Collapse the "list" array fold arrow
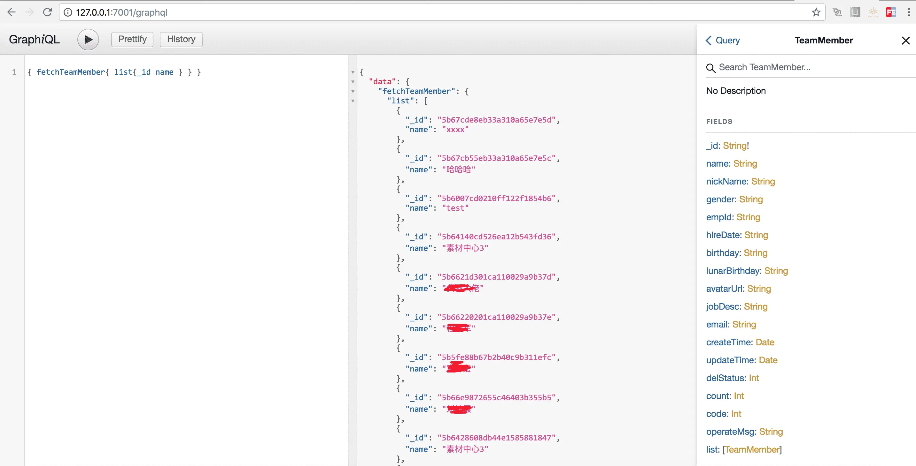Image resolution: width=916 pixels, height=466 pixels. [353, 101]
